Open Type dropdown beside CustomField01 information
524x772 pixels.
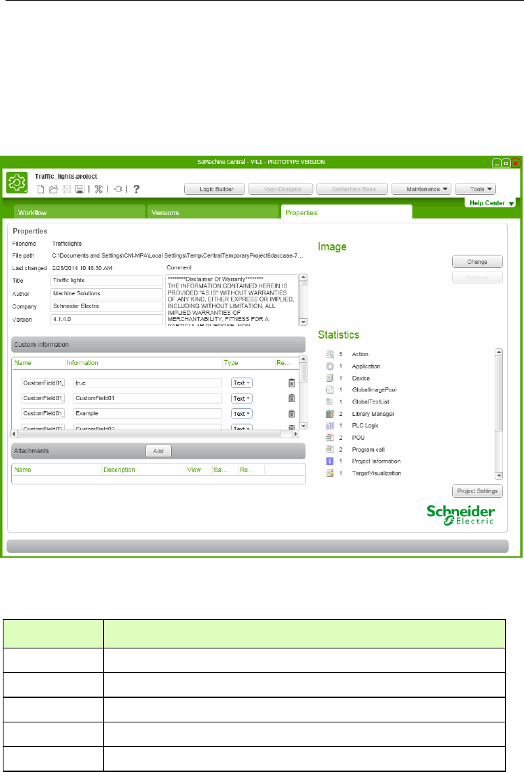(241, 399)
